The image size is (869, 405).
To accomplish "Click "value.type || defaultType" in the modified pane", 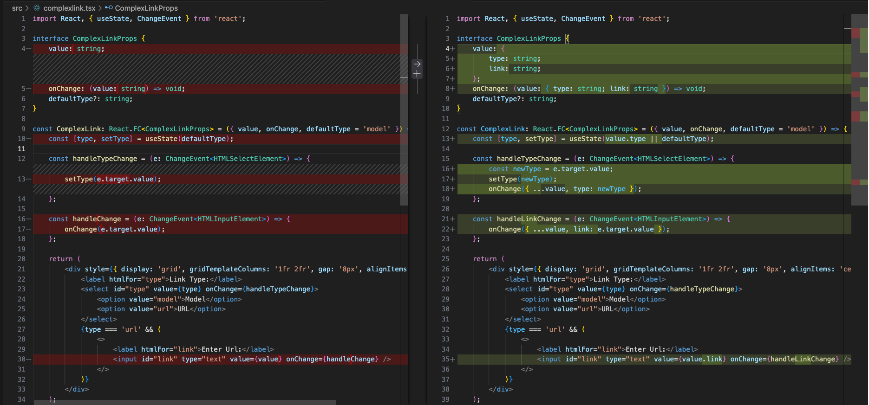I will tap(656, 139).
